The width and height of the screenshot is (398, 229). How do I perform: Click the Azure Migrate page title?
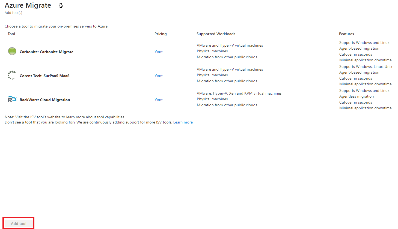click(x=28, y=5)
